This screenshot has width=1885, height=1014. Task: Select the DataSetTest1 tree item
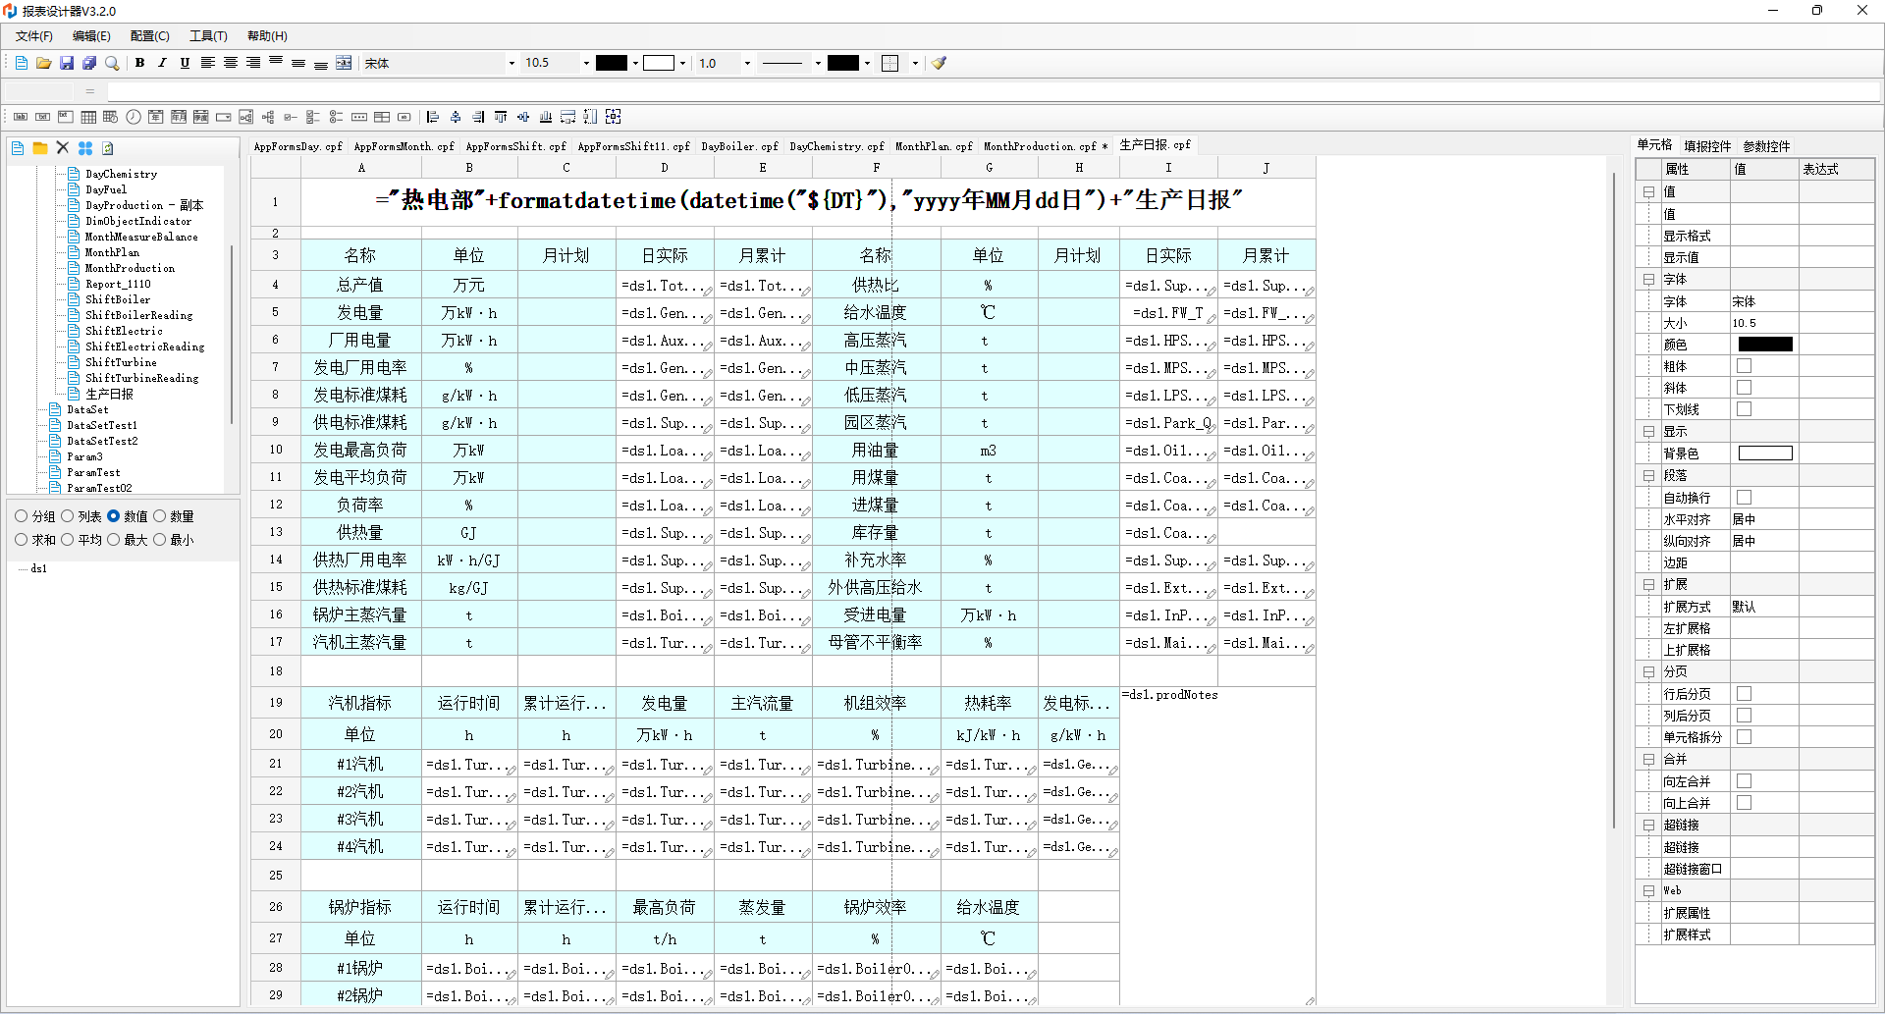102,425
